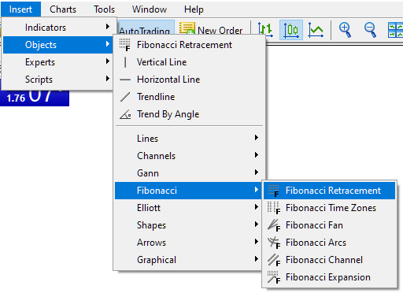Viewport: 403px width, 293px height.
Task: Click the Fibonacci Fan icon
Action: [274, 225]
